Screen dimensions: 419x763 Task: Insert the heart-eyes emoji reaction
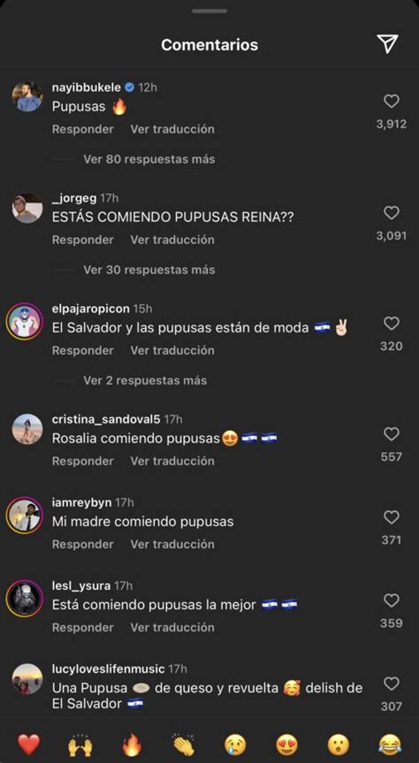click(x=286, y=744)
